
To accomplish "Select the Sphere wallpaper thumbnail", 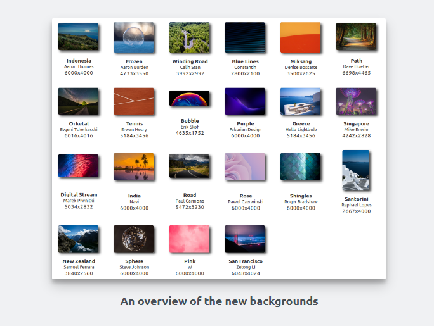I will [x=134, y=239].
